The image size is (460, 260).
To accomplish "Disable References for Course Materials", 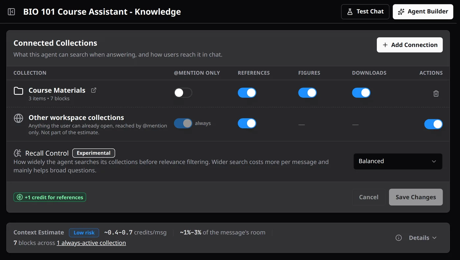I will pos(247,93).
